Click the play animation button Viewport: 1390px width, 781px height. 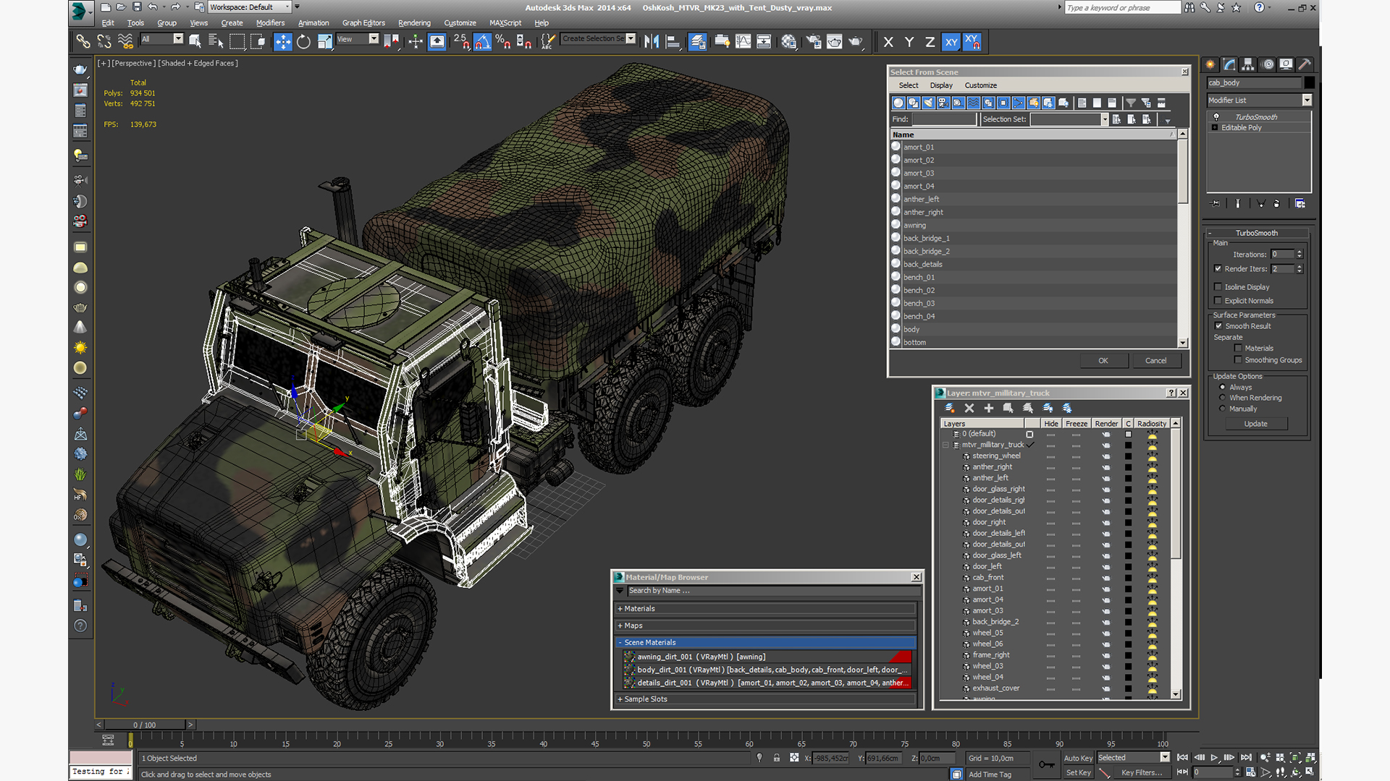click(x=1214, y=758)
